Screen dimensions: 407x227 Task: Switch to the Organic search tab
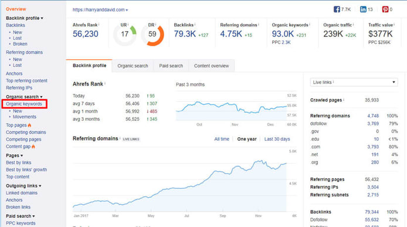[133, 66]
